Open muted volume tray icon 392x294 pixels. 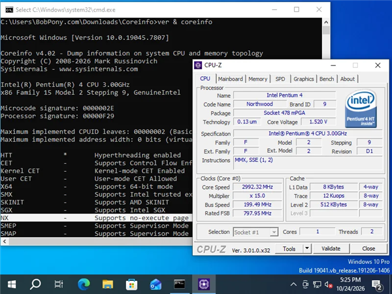point(328,284)
